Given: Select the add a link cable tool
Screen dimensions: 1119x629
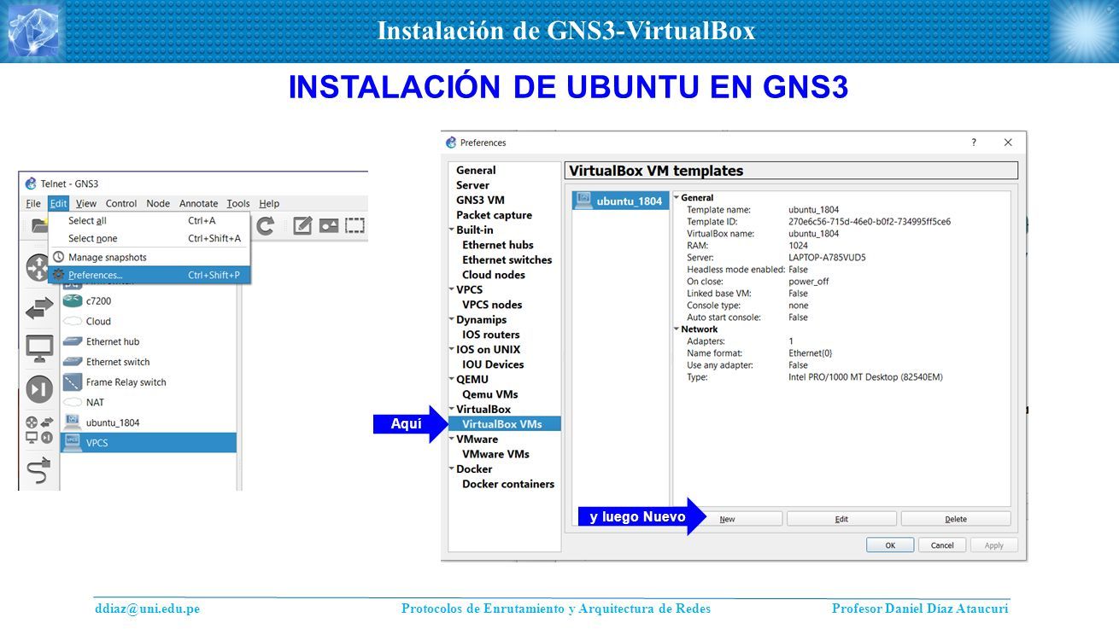Looking at the screenshot, I should click(x=39, y=470).
